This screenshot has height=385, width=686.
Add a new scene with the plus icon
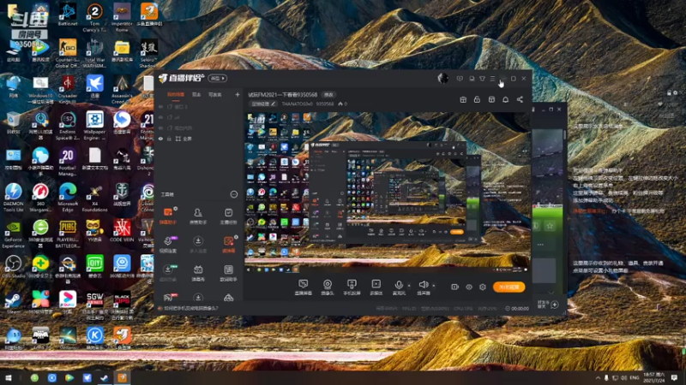[x=238, y=94]
